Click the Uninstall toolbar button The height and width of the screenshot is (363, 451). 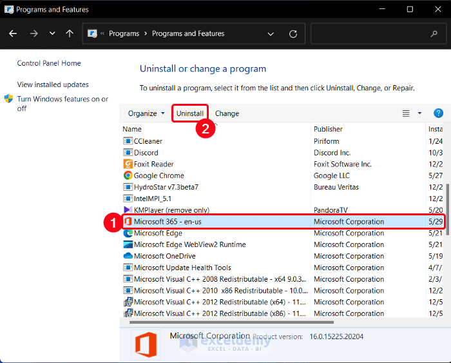click(x=190, y=113)
